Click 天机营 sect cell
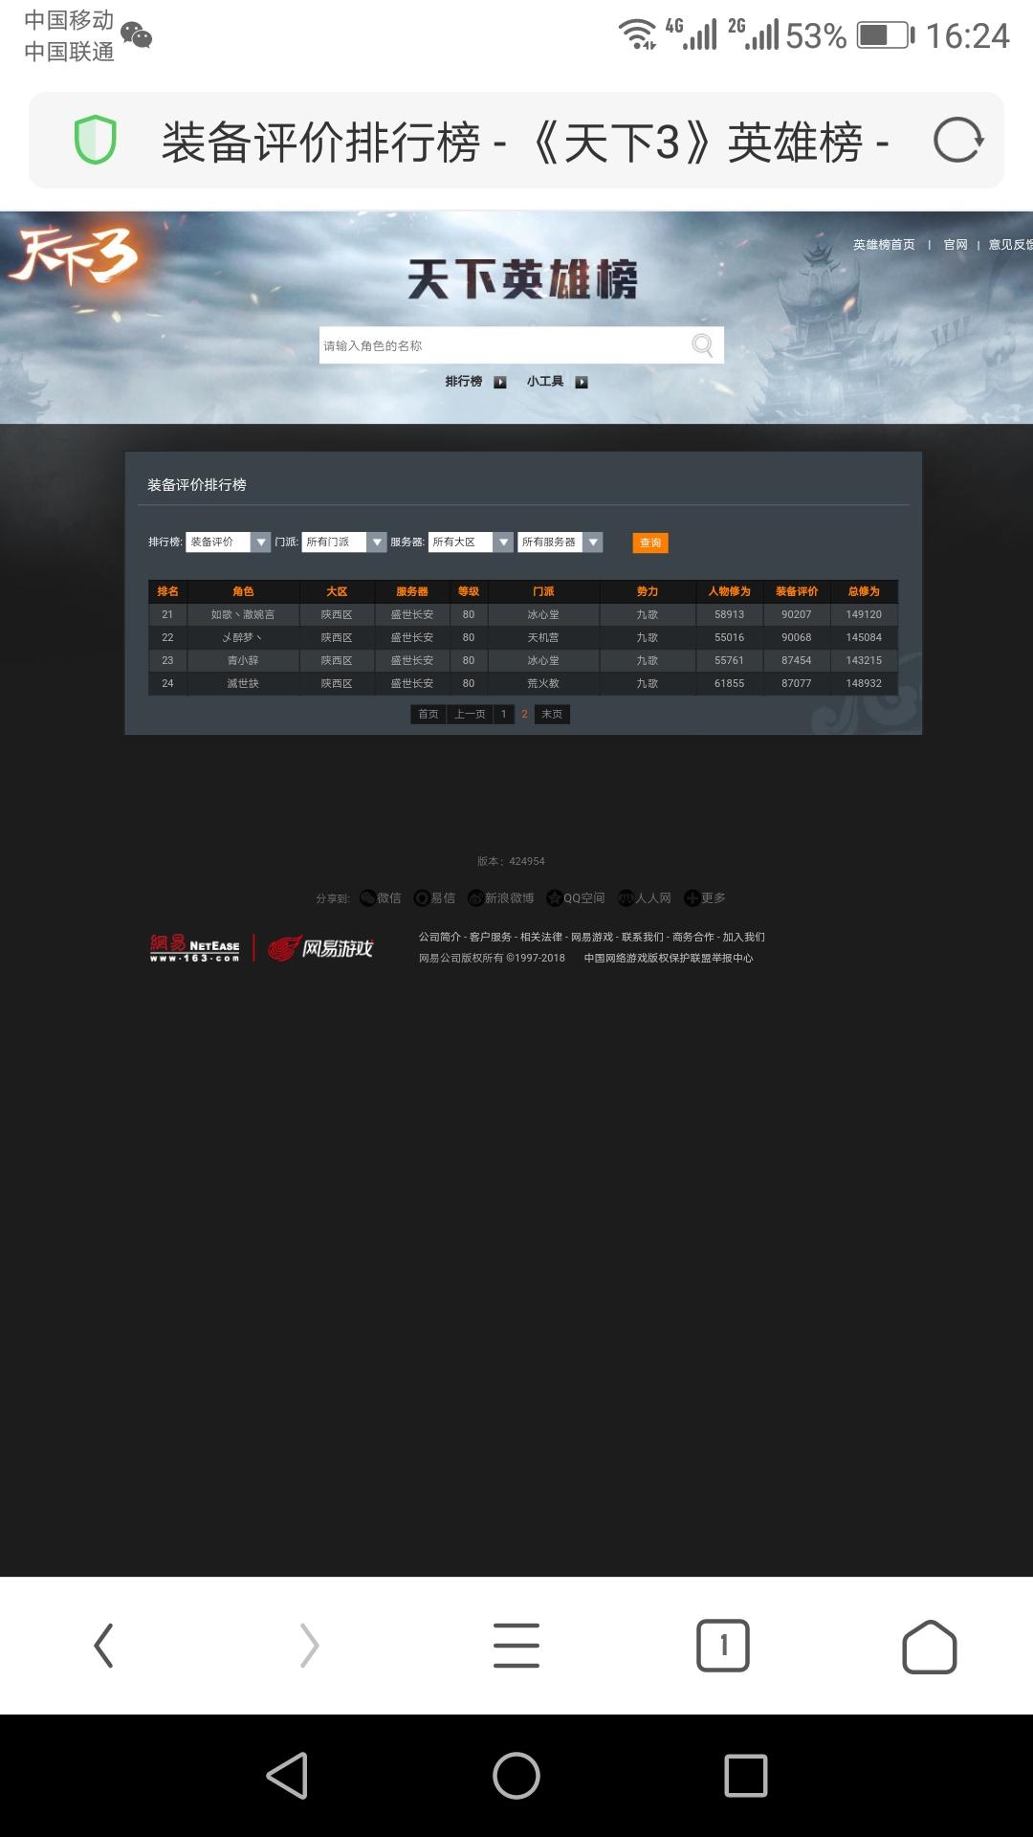The width and height of the screenshot is (1033, 1837). point(543,637)
